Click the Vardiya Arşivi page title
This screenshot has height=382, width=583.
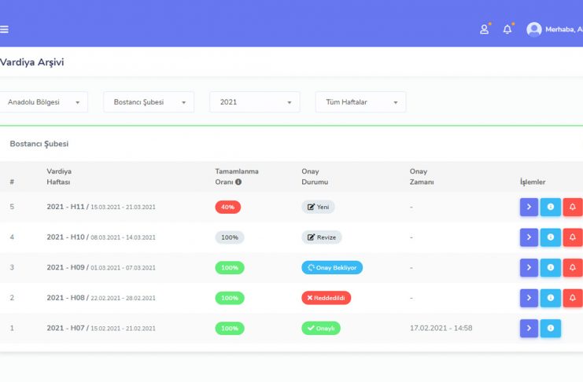tap(32, 62)
